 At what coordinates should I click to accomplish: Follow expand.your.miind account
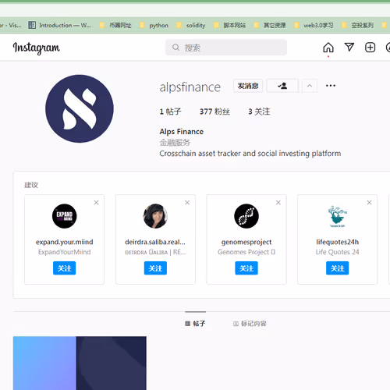pos(64,268)
